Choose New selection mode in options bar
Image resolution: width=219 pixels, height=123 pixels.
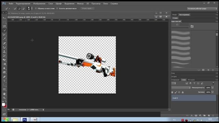[15, 9]
